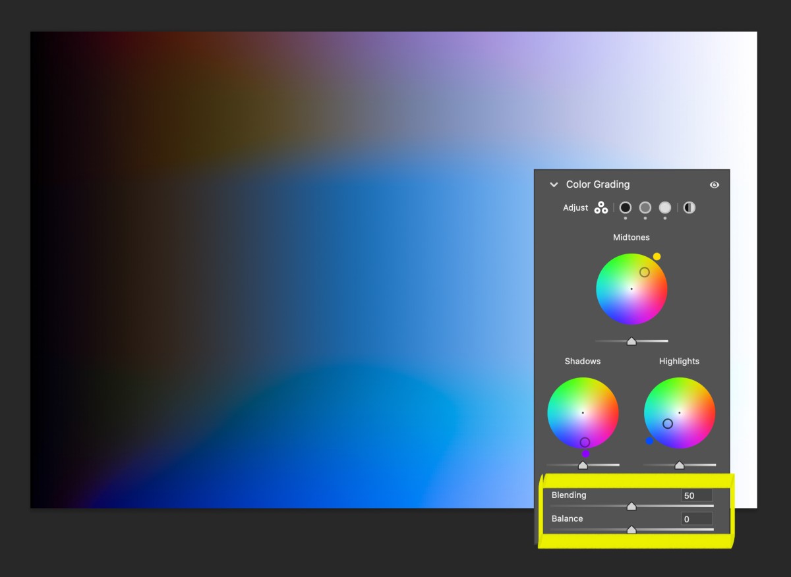The width and height of the screenshot is (791, 577).
Task: Click the Midtones label
Action: [x=631, y=237]
